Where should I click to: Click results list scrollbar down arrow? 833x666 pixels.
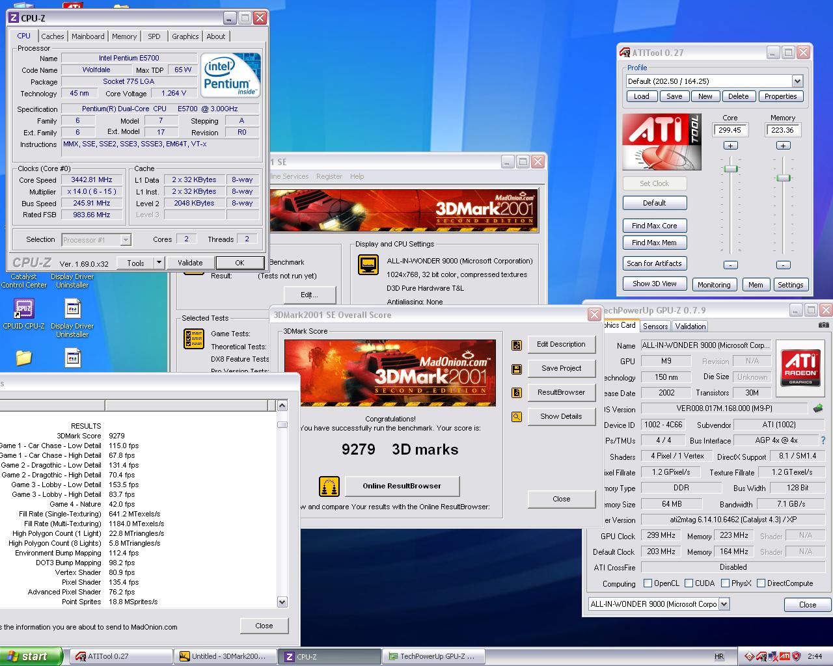pos(282,602)
